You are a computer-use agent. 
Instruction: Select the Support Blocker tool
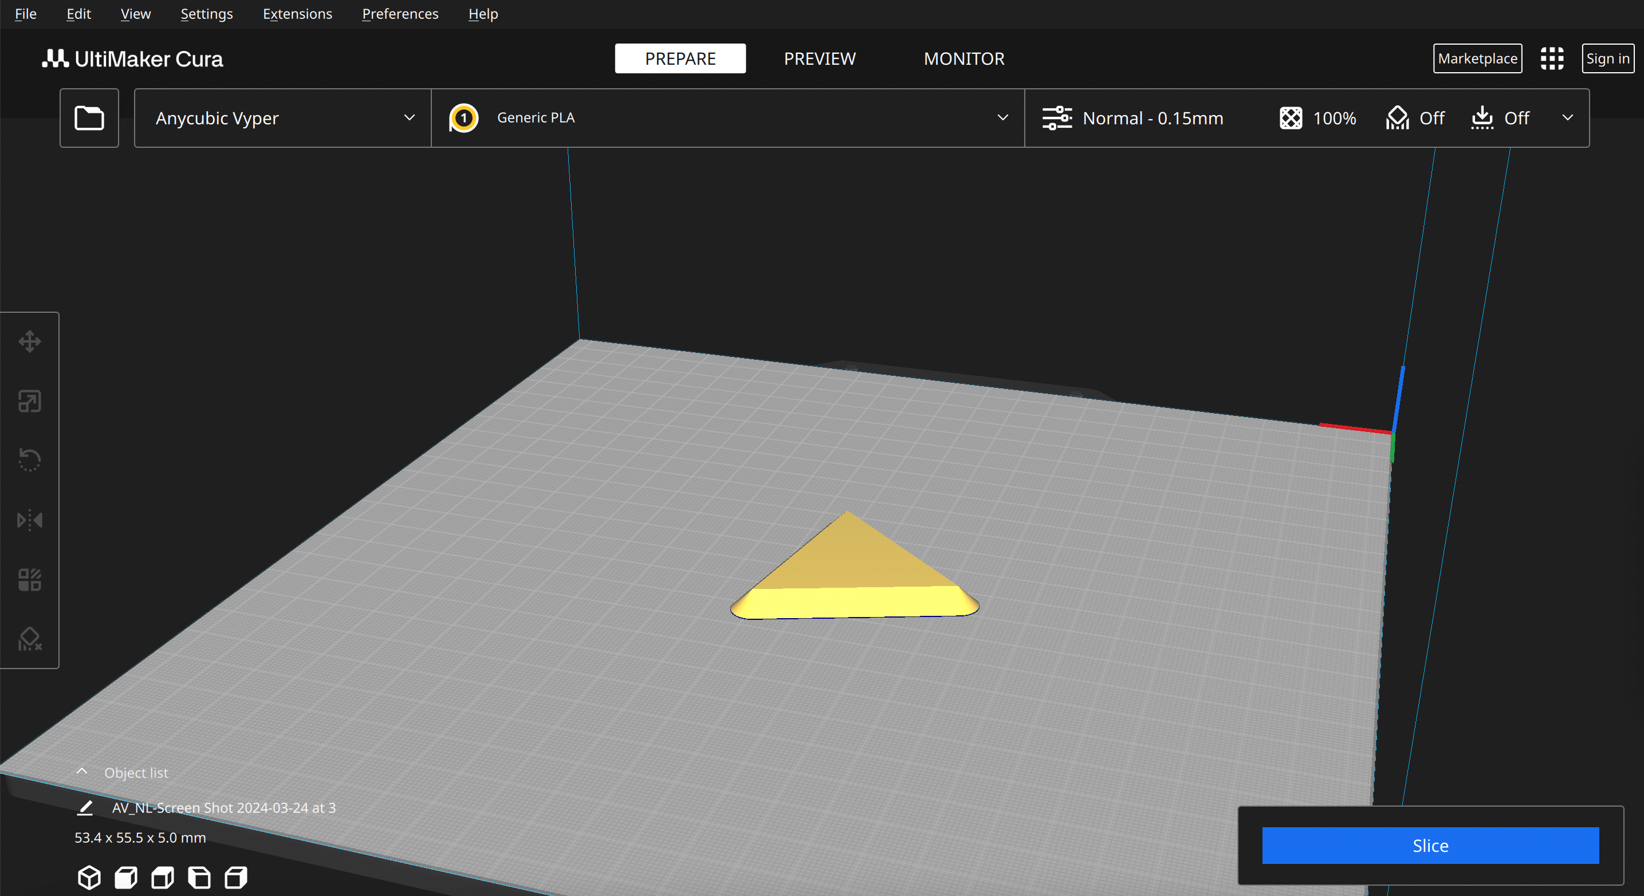30,639
